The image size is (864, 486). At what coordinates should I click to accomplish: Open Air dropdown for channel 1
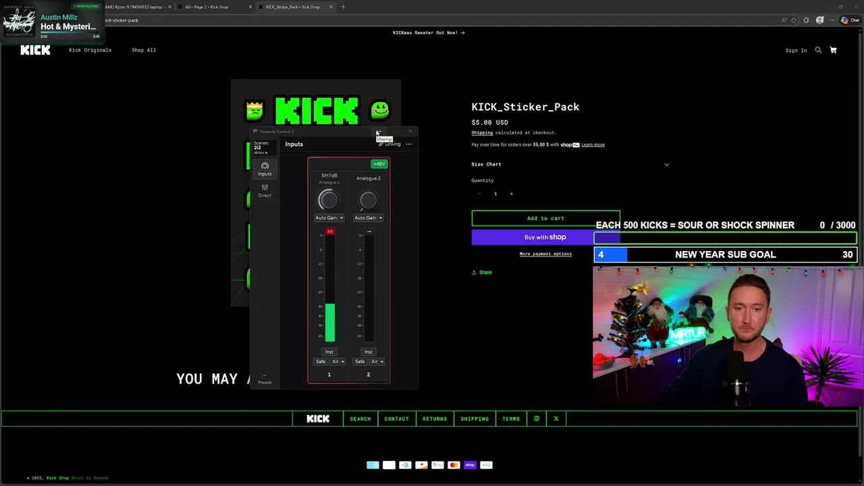tap(338, 362)
